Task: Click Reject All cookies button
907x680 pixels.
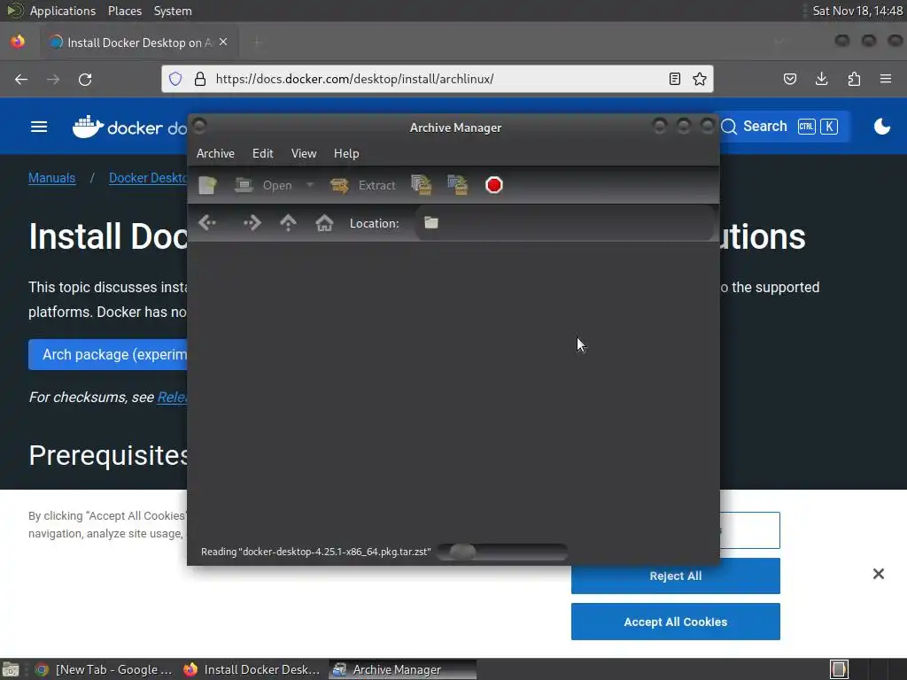Action: click(676, 576)
